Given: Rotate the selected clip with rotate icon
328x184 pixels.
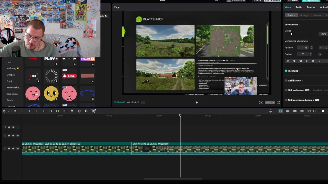Looking at the screenshot, I should coord(79,111).
